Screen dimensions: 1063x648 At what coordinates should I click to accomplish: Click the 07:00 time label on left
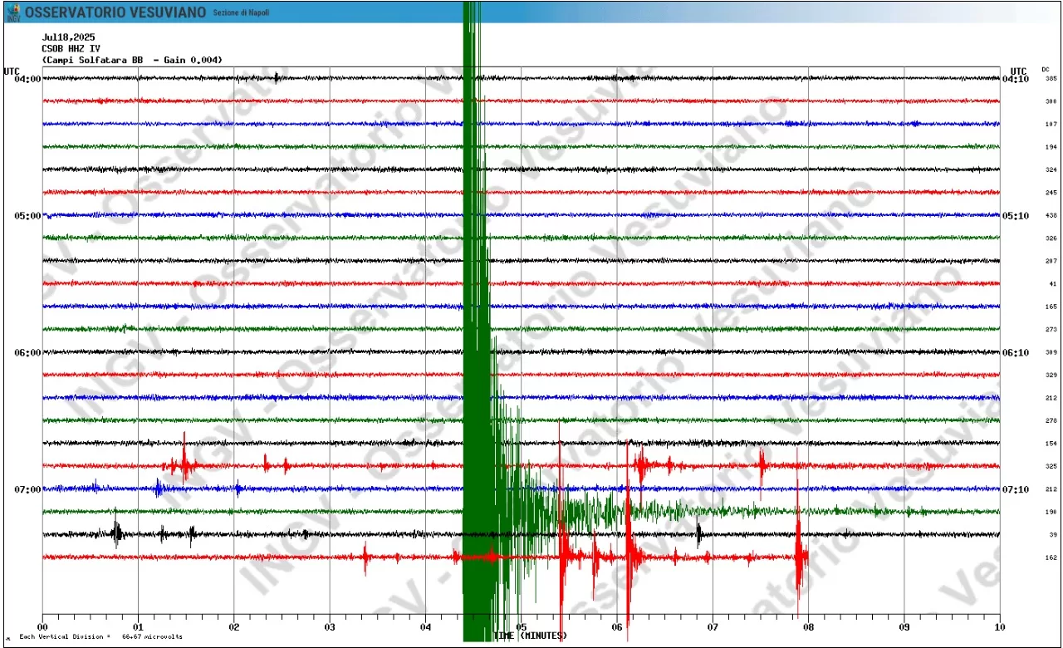click(x=27, y=489)
